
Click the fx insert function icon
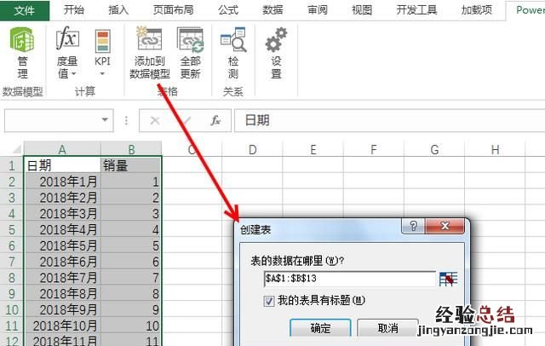point(216,121)
